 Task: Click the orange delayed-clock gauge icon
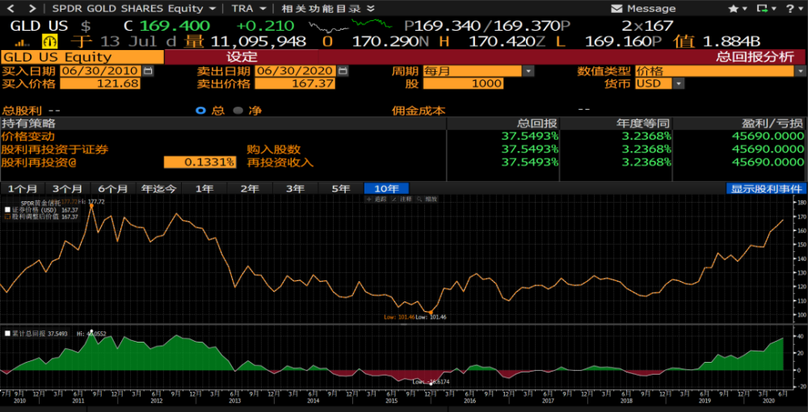click(50, 42)
